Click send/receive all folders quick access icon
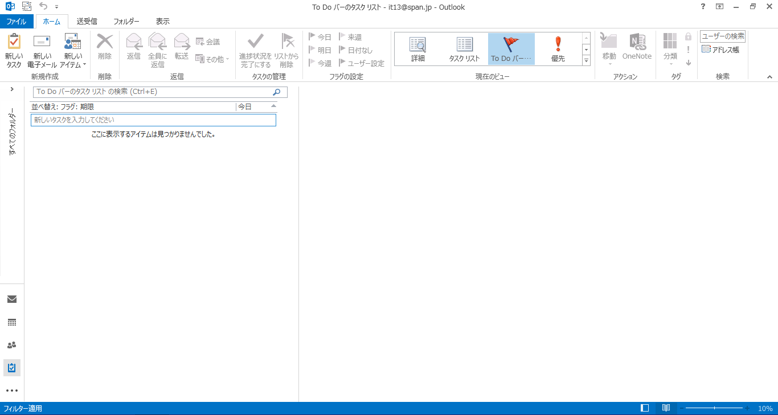Image resolution: width=778 pixels, height=415 pixels. click(26, 7)
